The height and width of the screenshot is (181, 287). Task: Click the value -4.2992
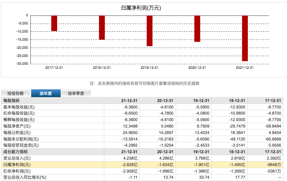[130, 145]
